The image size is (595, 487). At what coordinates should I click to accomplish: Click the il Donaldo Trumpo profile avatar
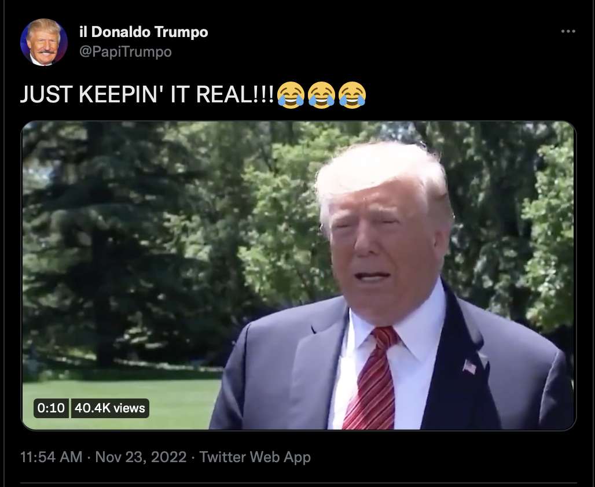tap(44, 42)
